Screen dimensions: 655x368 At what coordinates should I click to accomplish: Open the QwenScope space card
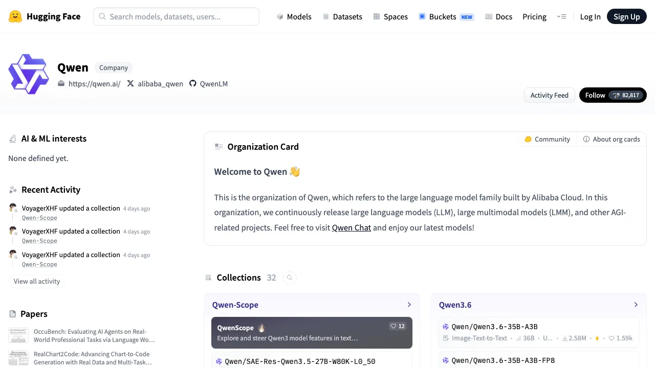click(312, 333)
